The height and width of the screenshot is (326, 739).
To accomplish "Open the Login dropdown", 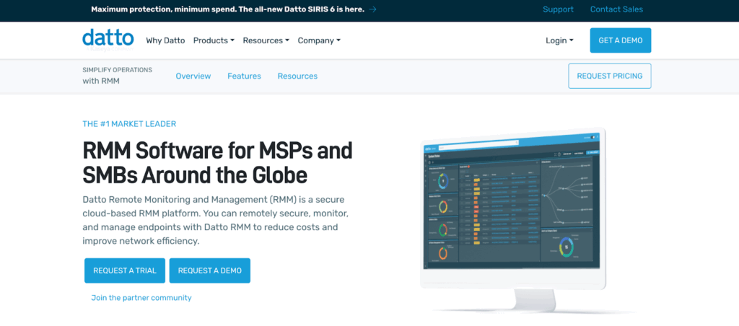I will click(x=559, y=40).
